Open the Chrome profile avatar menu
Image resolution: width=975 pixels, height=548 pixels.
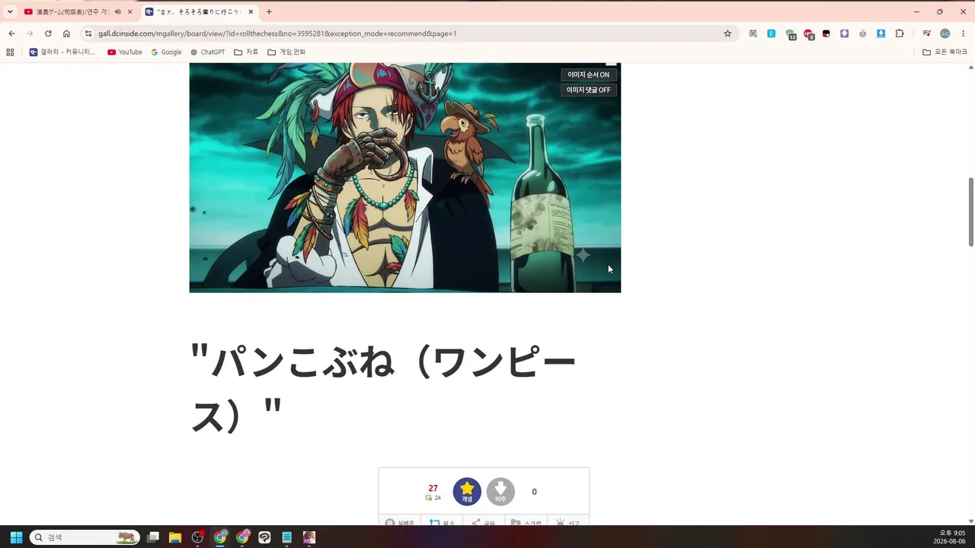click(x=945, y=33)
